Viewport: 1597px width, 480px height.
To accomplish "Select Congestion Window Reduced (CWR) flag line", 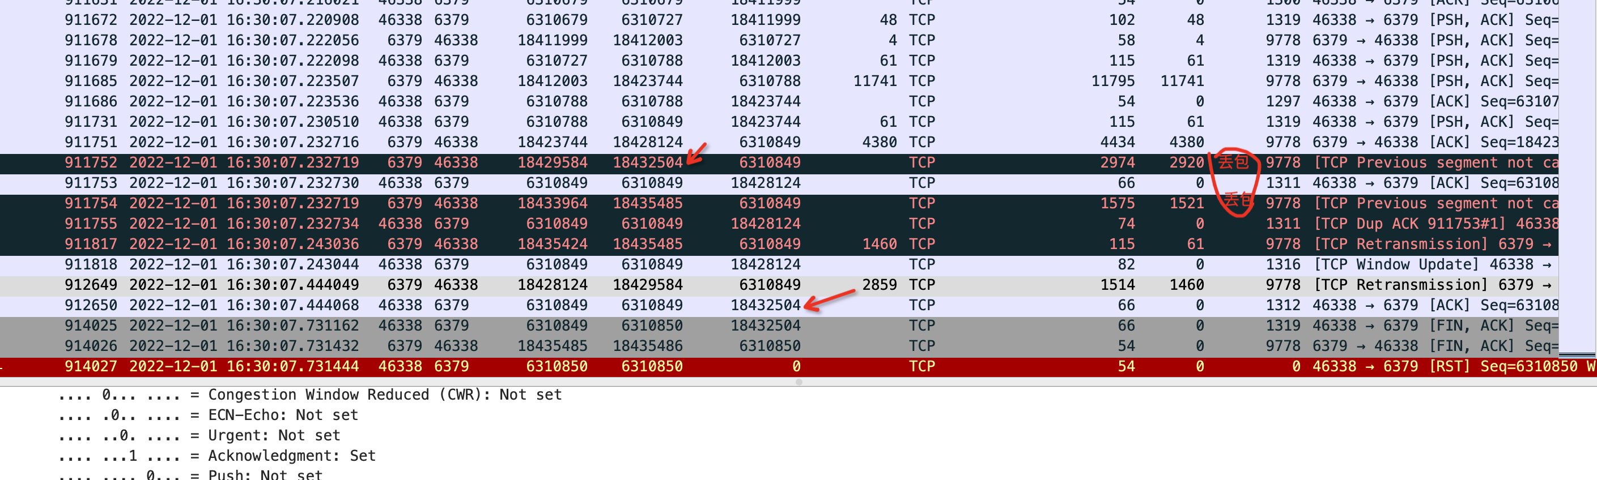I will [310, 395].
